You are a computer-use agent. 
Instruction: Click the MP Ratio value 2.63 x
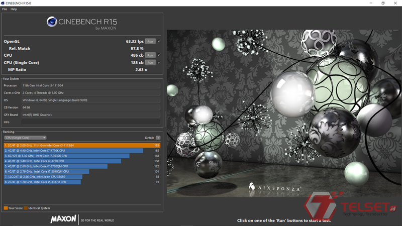141,70
